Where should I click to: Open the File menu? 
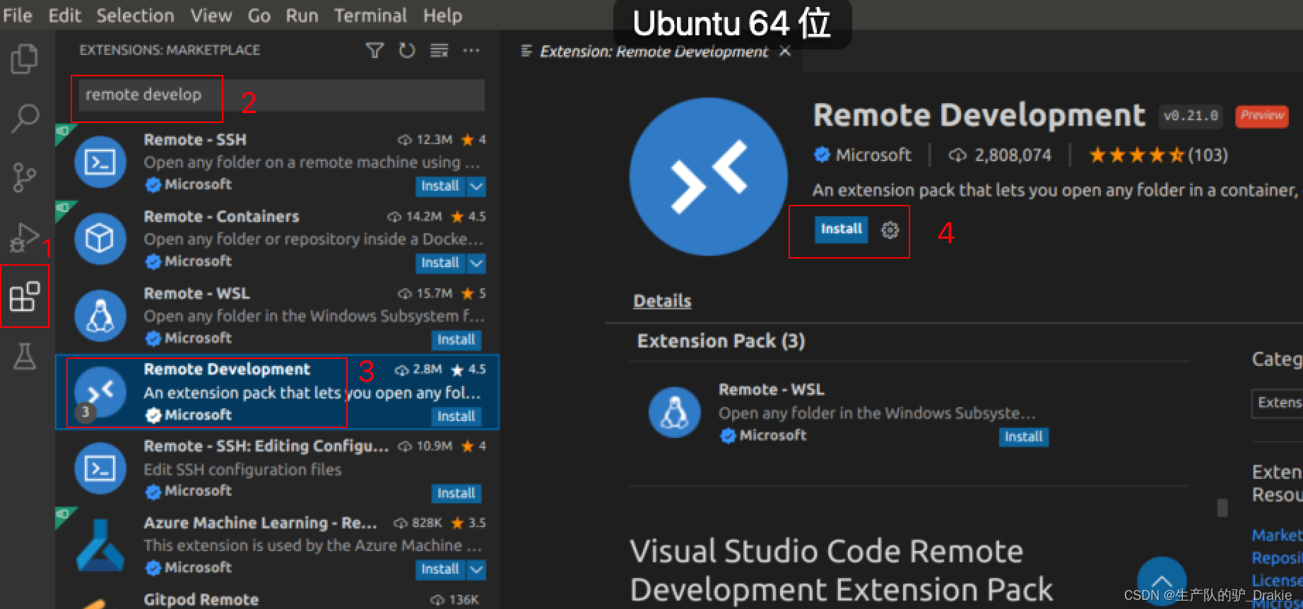(18, 16)
